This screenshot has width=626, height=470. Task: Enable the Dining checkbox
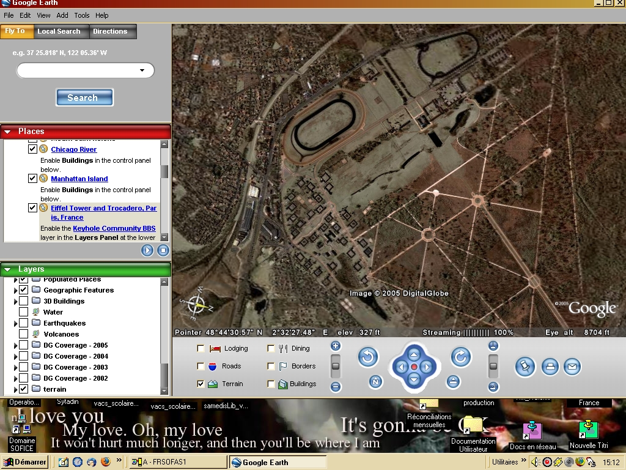coord(271,348)
